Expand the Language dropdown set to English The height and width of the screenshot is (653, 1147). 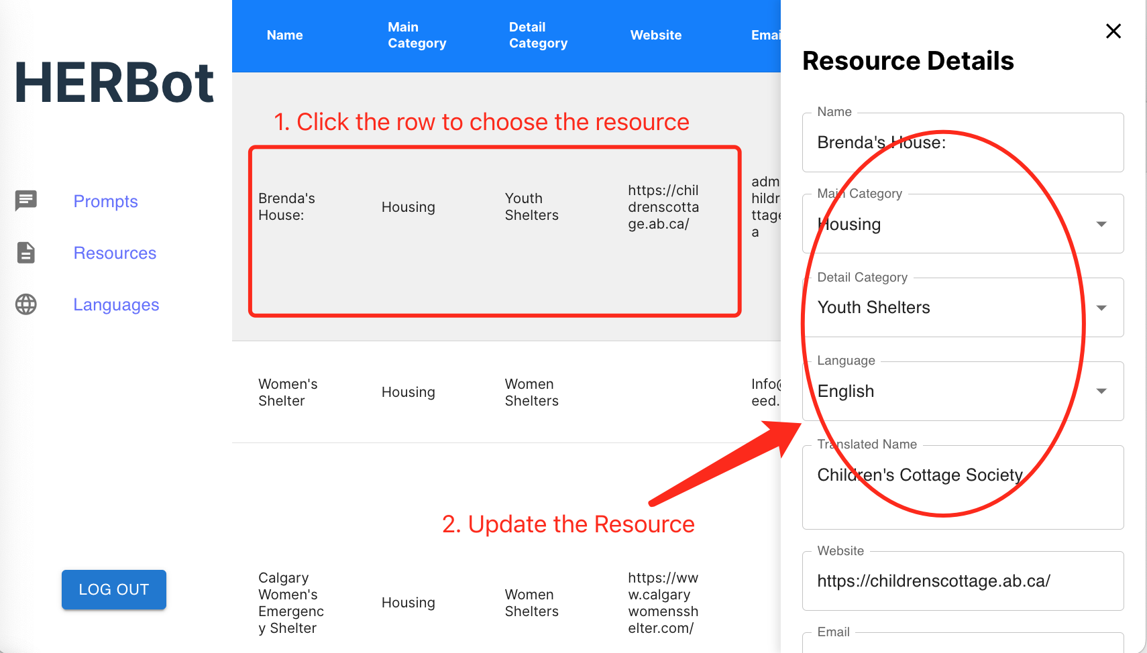click(x=1101, y=392)
